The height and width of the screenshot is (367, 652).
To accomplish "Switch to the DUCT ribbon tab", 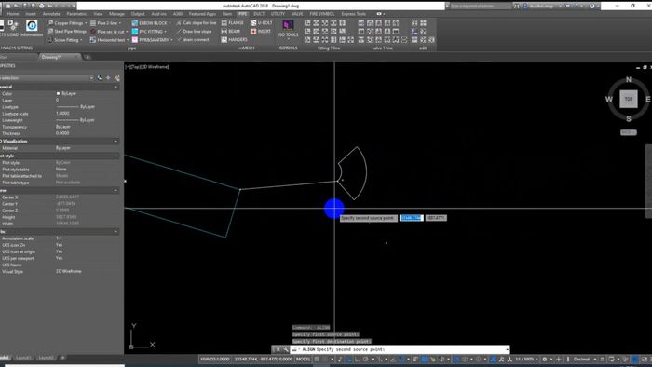I will point(259,14).
